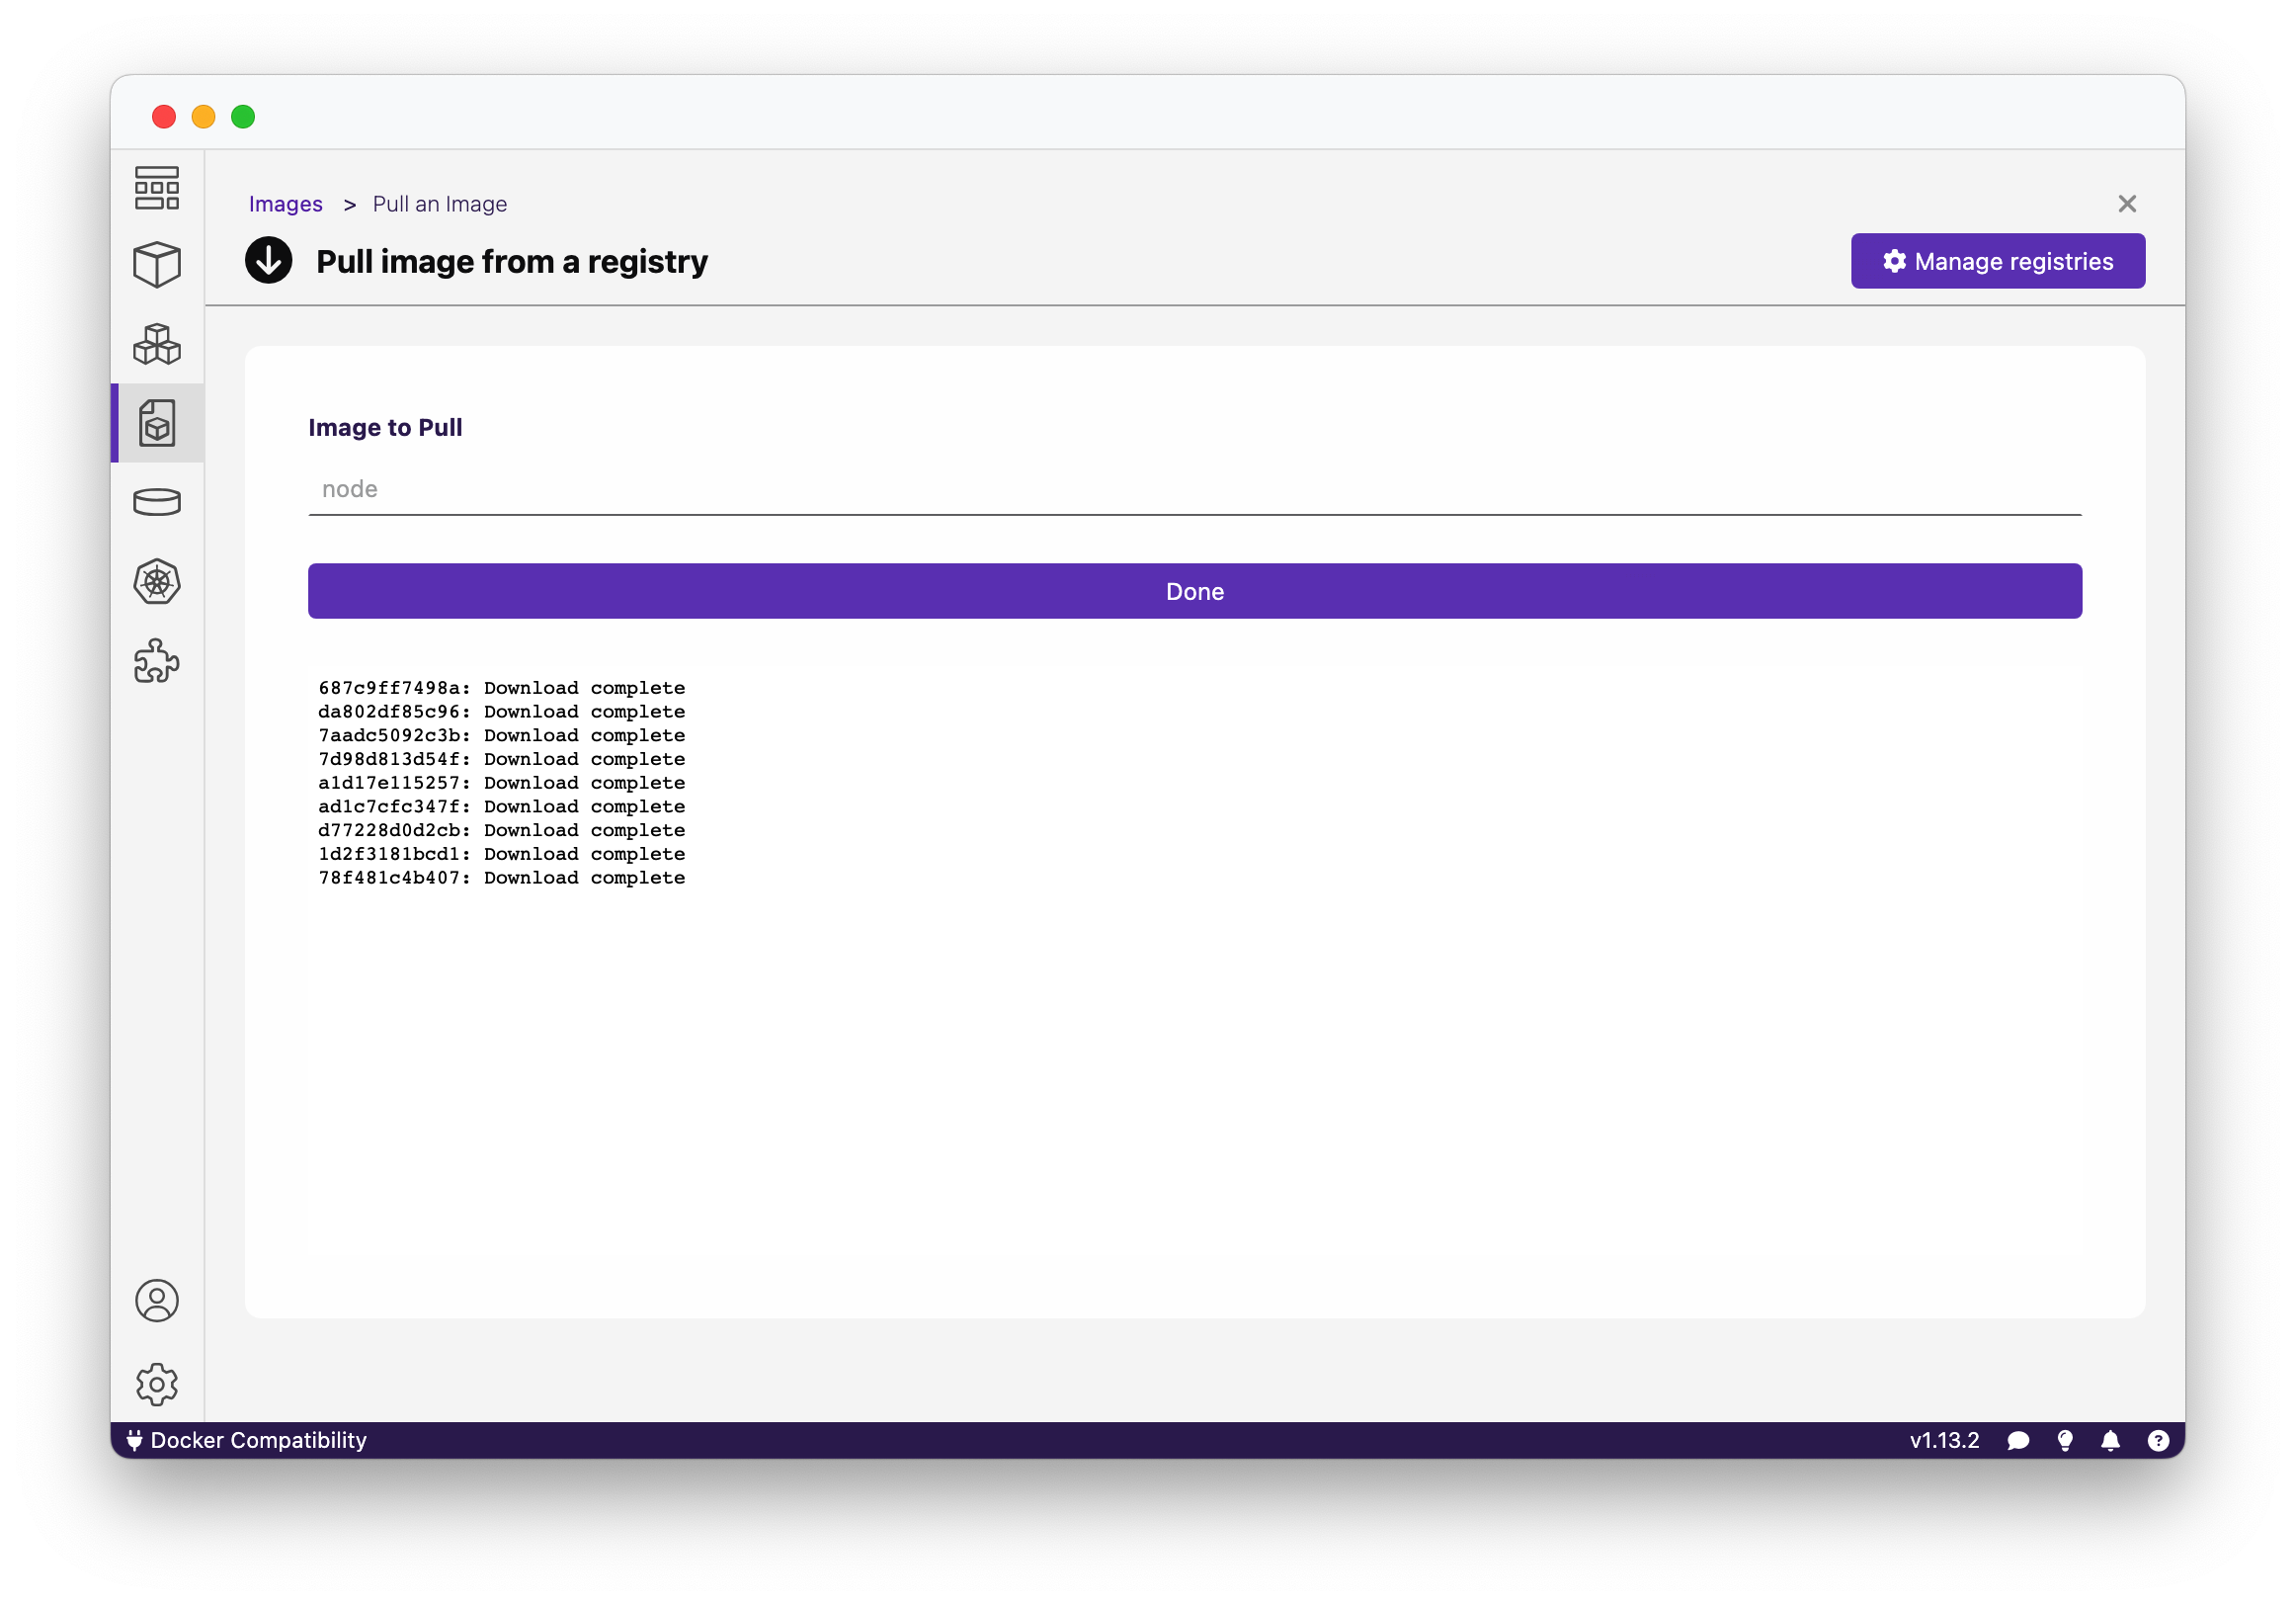The image size is (2296, 1605).
Task: Open the Images sidebar icon
Action: 157,423
